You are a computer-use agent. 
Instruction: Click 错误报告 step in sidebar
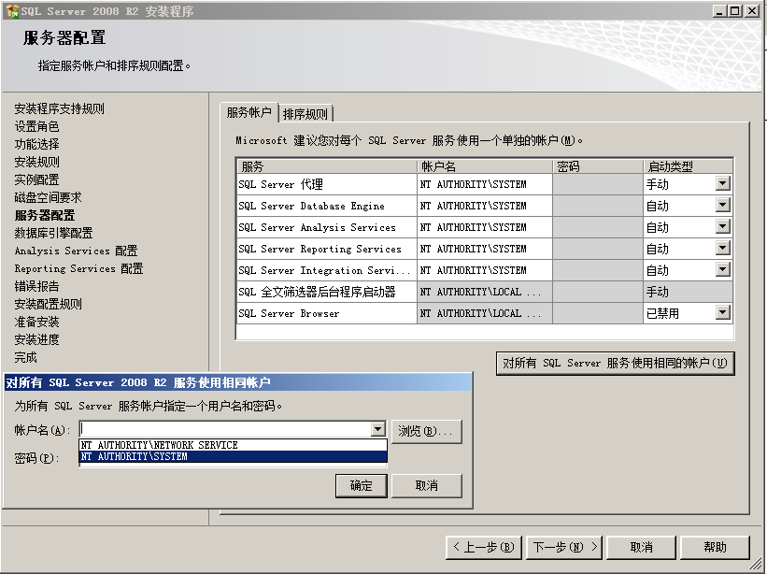point(36,286)
